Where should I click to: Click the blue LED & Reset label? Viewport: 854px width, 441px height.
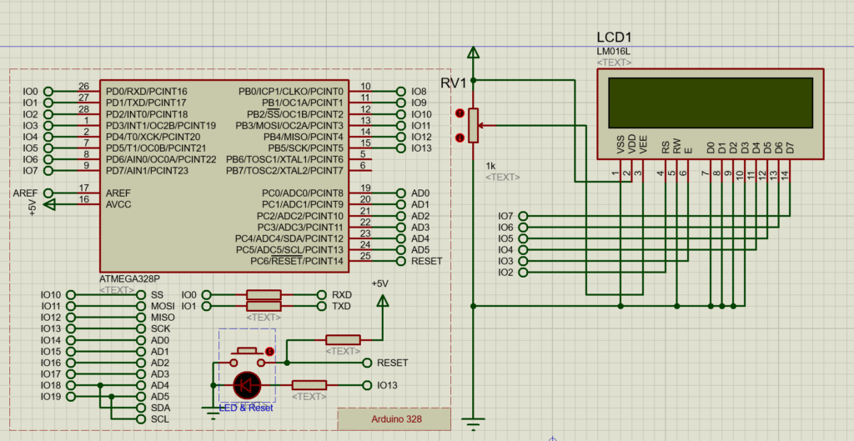tap(246, 408)
